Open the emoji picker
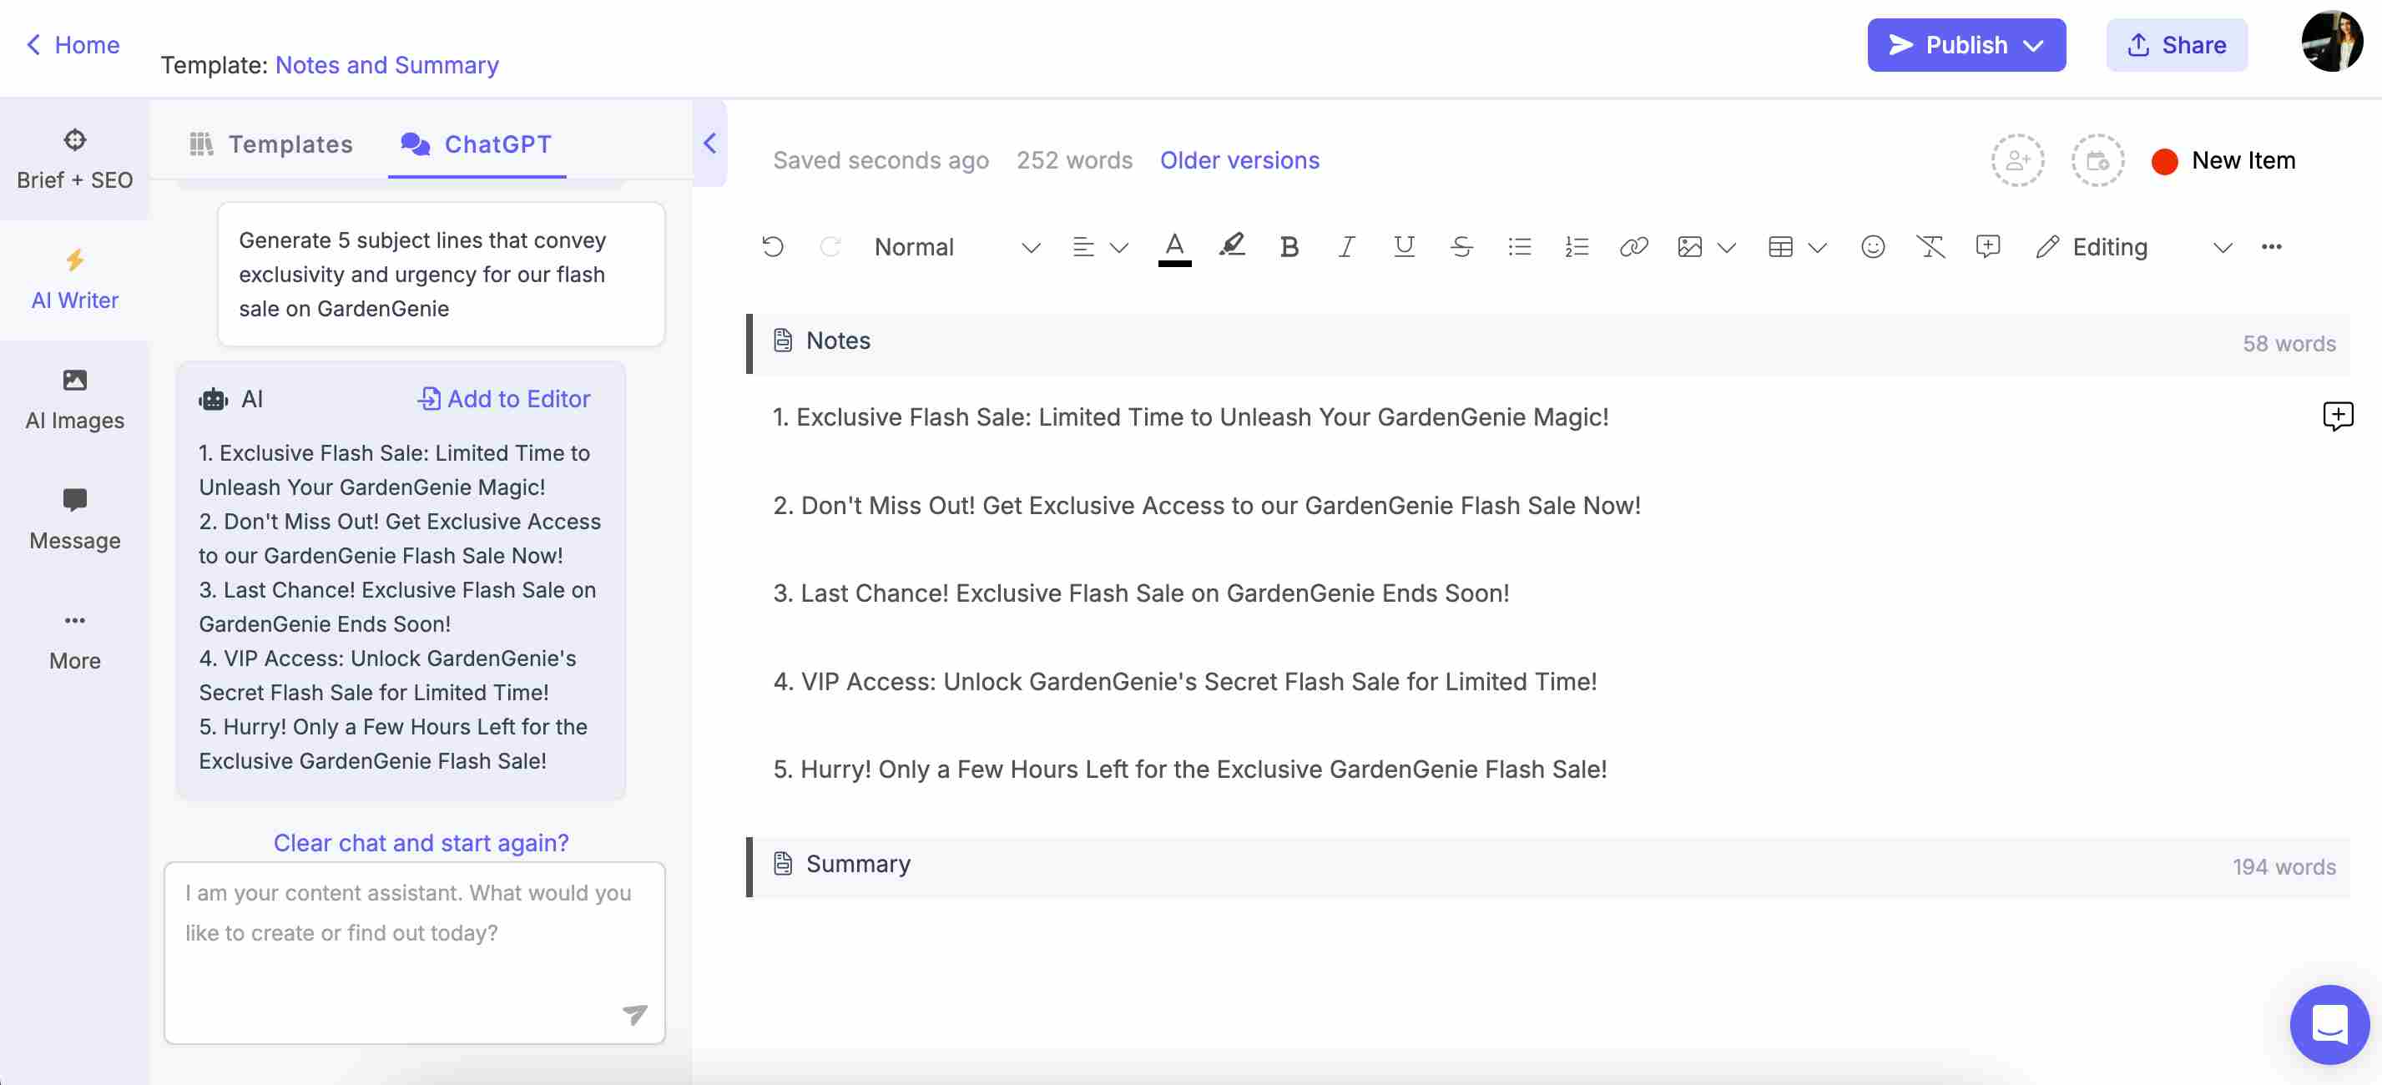This screenshot has width=2382, height=1085. pos(1873,247)
